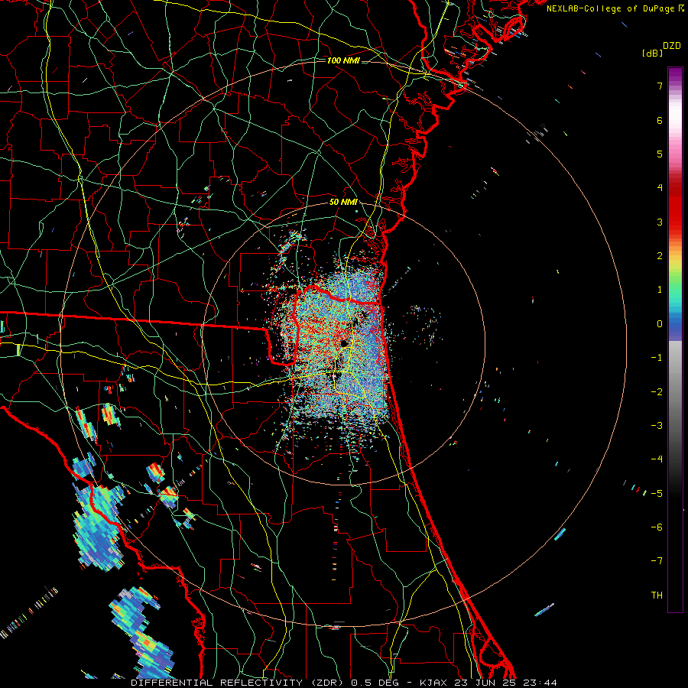Click the 23:44 time stamp
Viewport: 688px width, 688px height.
[x=540, y=683]
